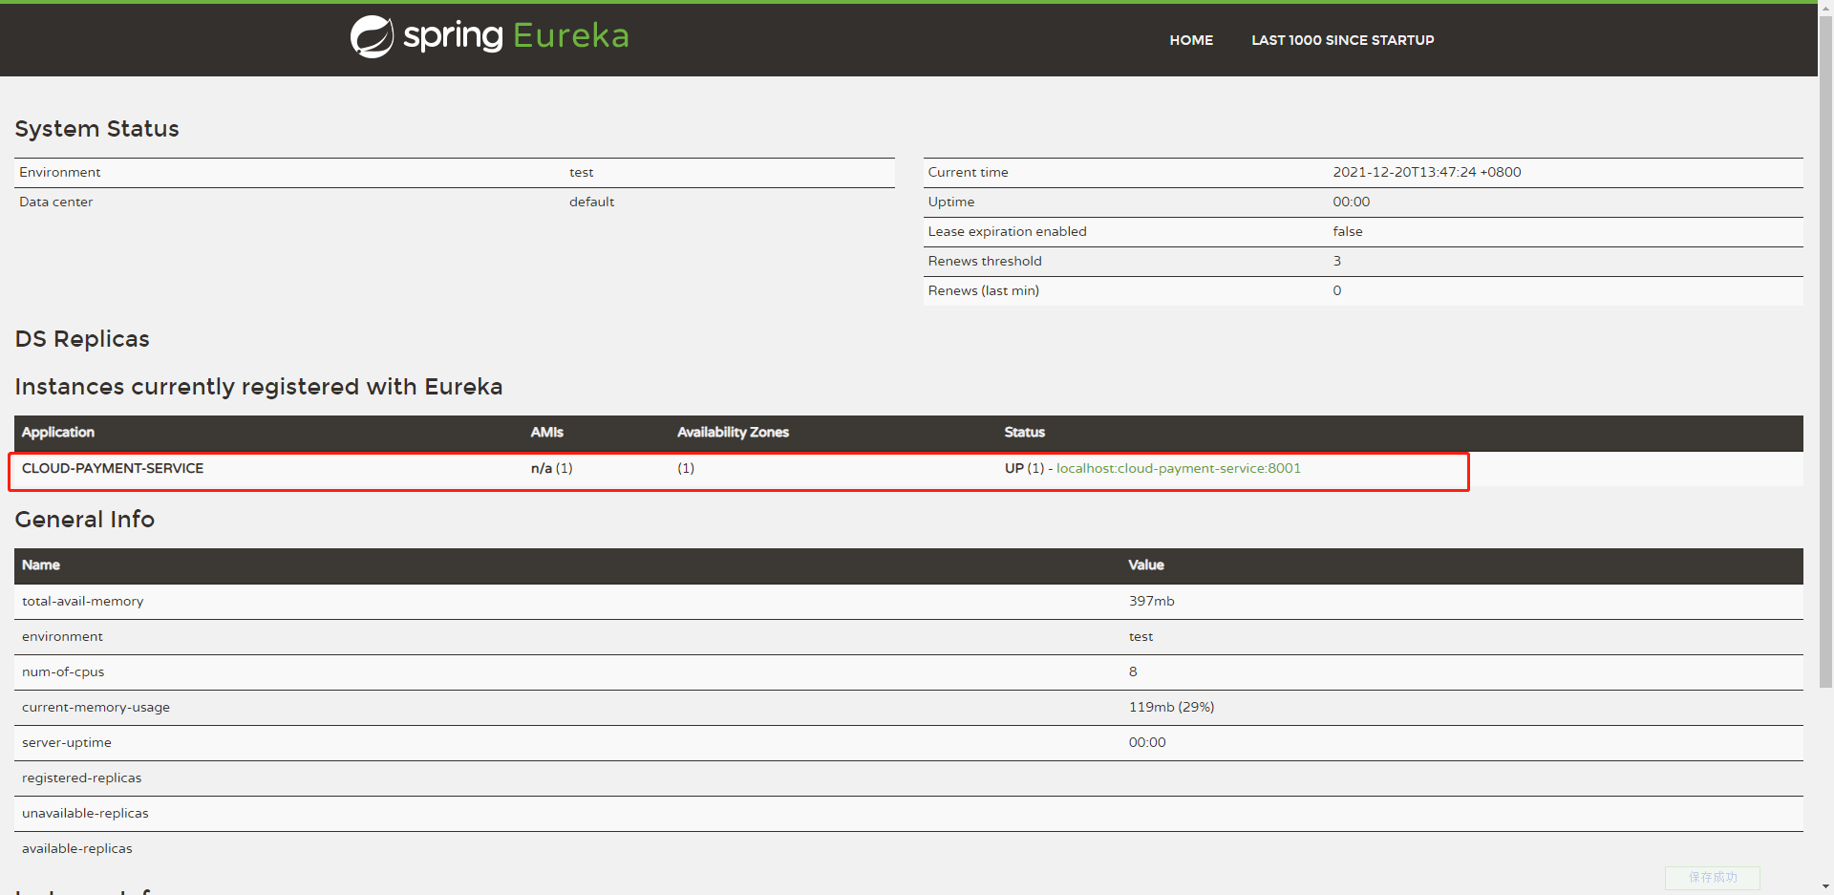This screenshot has width=1834, height=895.
Task: Select the 'false' lease expiration value
Action: [x=1348, y=231]
